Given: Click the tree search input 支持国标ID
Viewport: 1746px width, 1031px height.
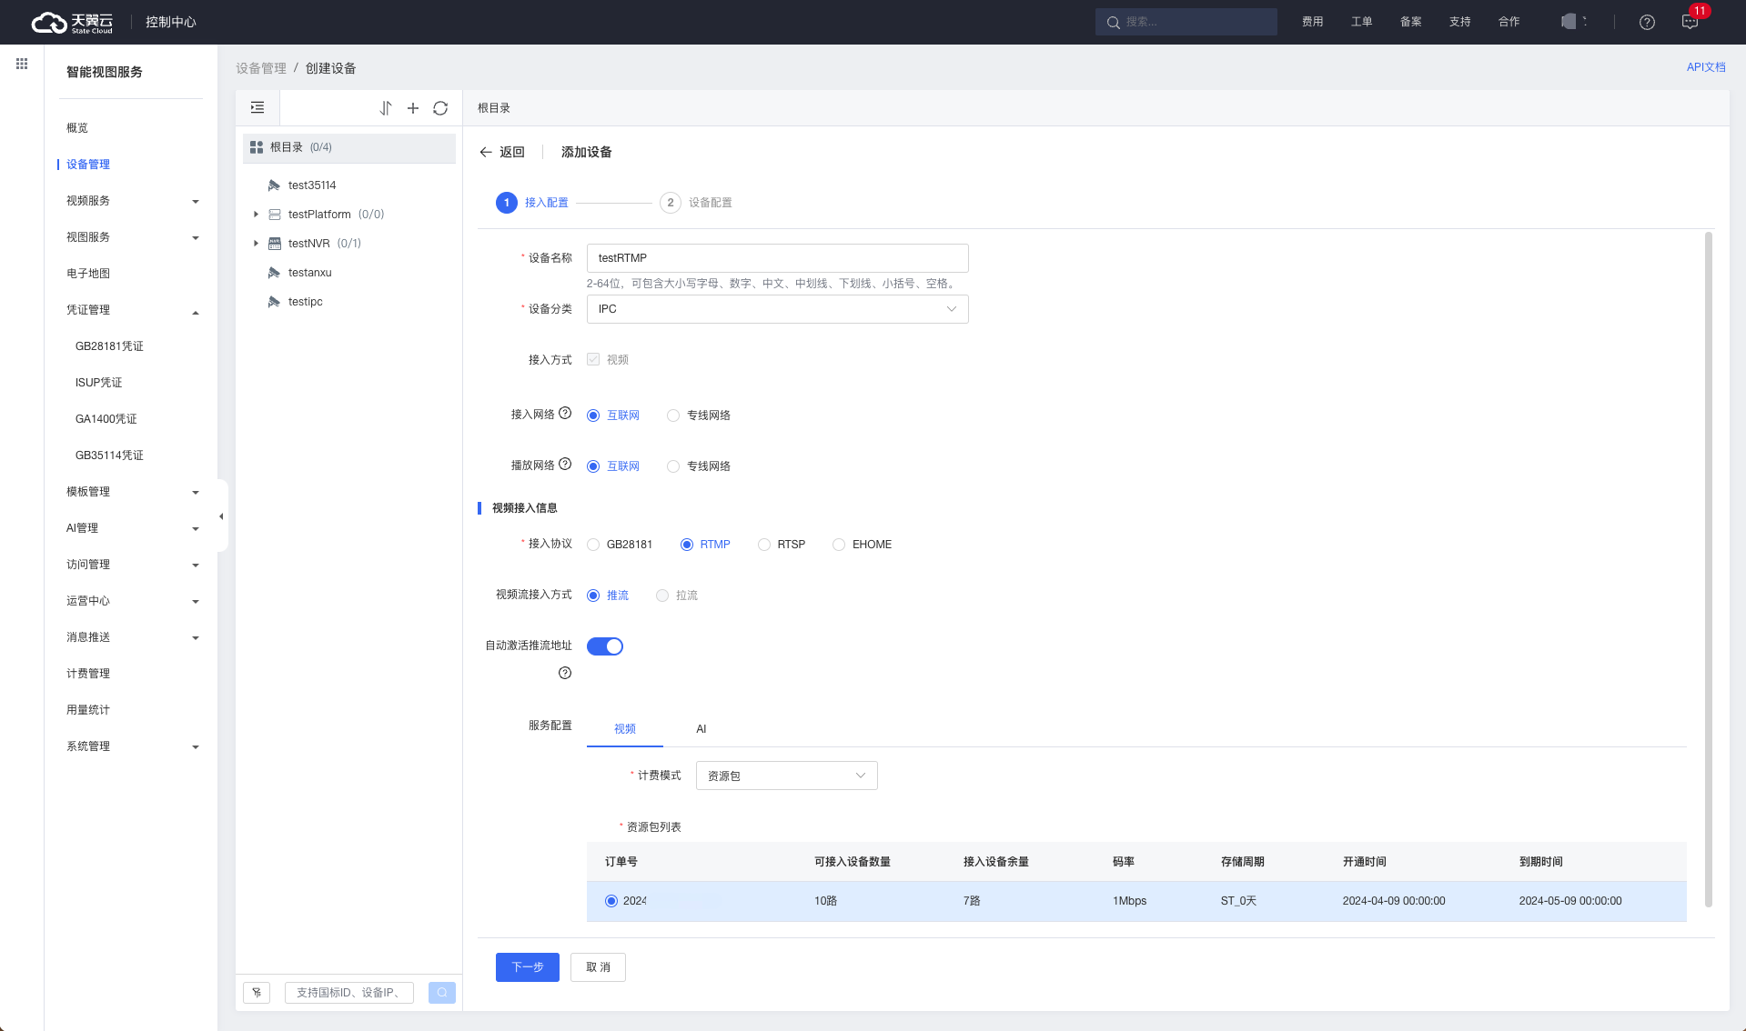Looking at the screenshot, I should point(349,993).
